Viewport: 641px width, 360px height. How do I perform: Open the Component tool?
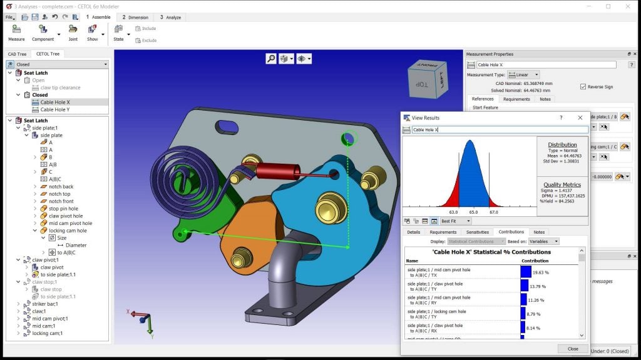click(42, 28)
